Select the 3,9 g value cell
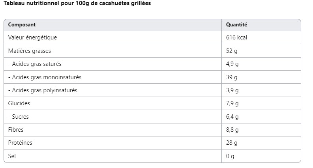The image size is (313, 168). (x=232, y=90)
